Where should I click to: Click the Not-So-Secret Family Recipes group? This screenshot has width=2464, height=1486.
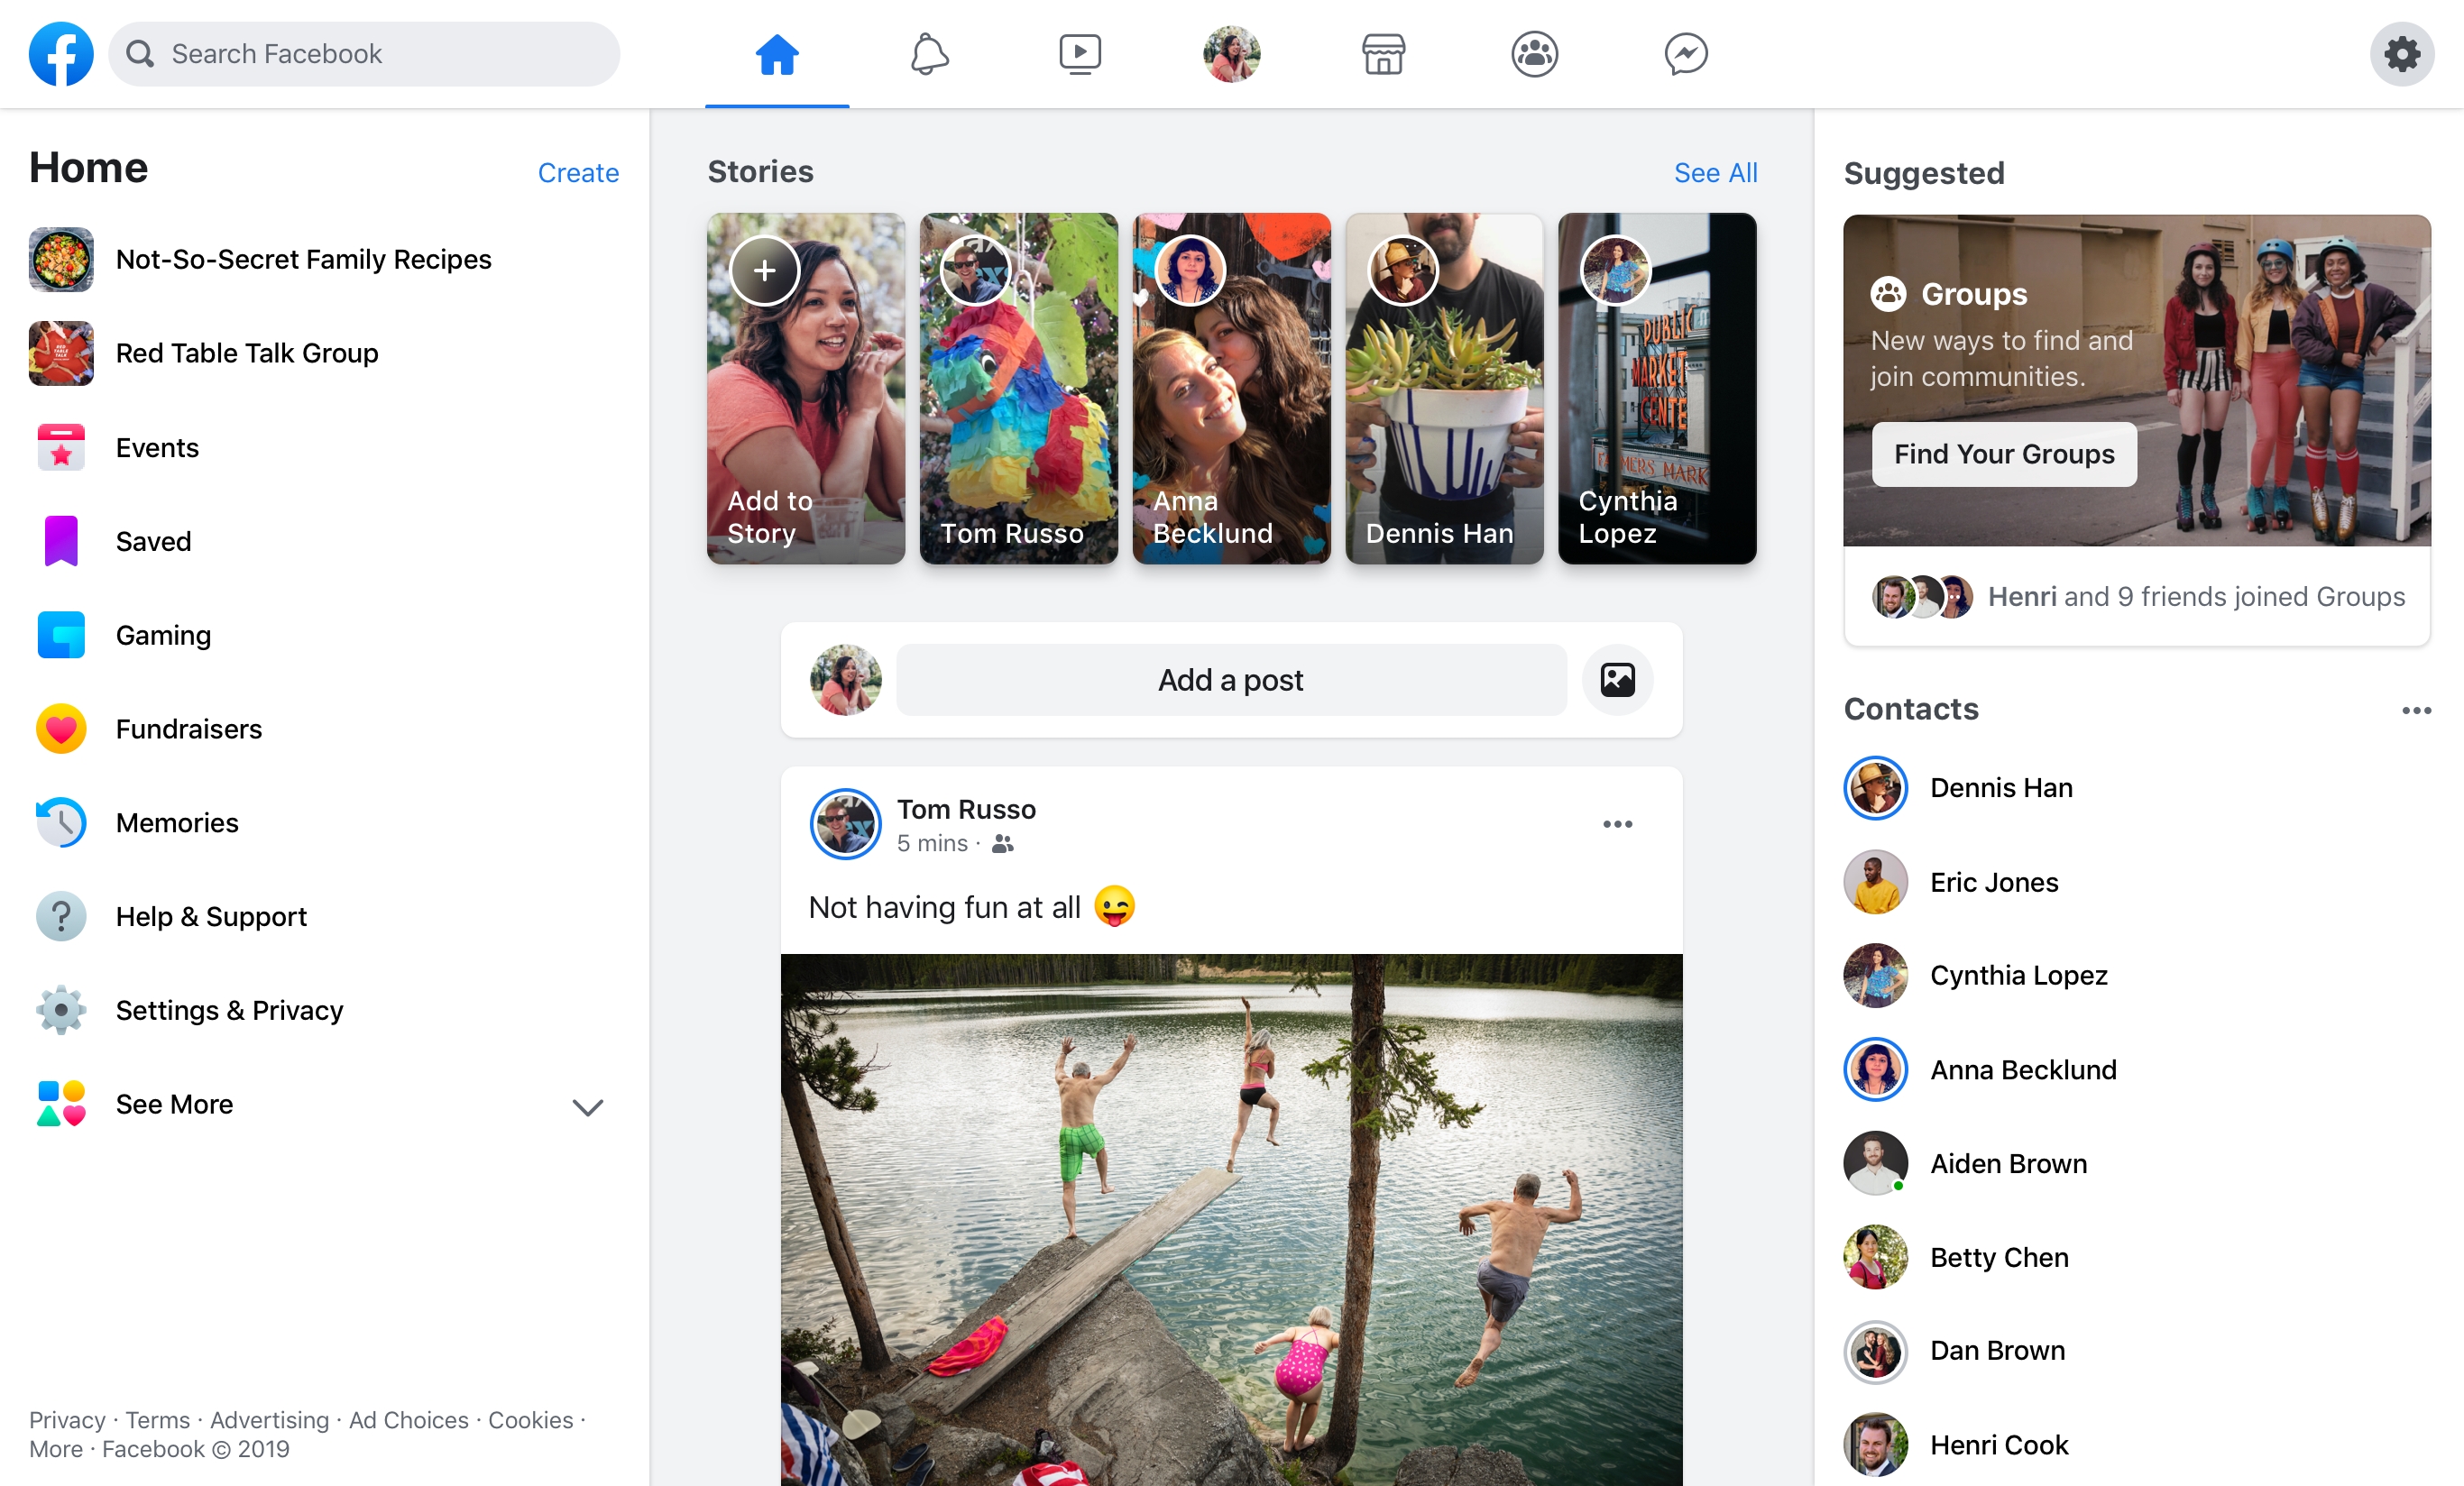coord(301,259)
